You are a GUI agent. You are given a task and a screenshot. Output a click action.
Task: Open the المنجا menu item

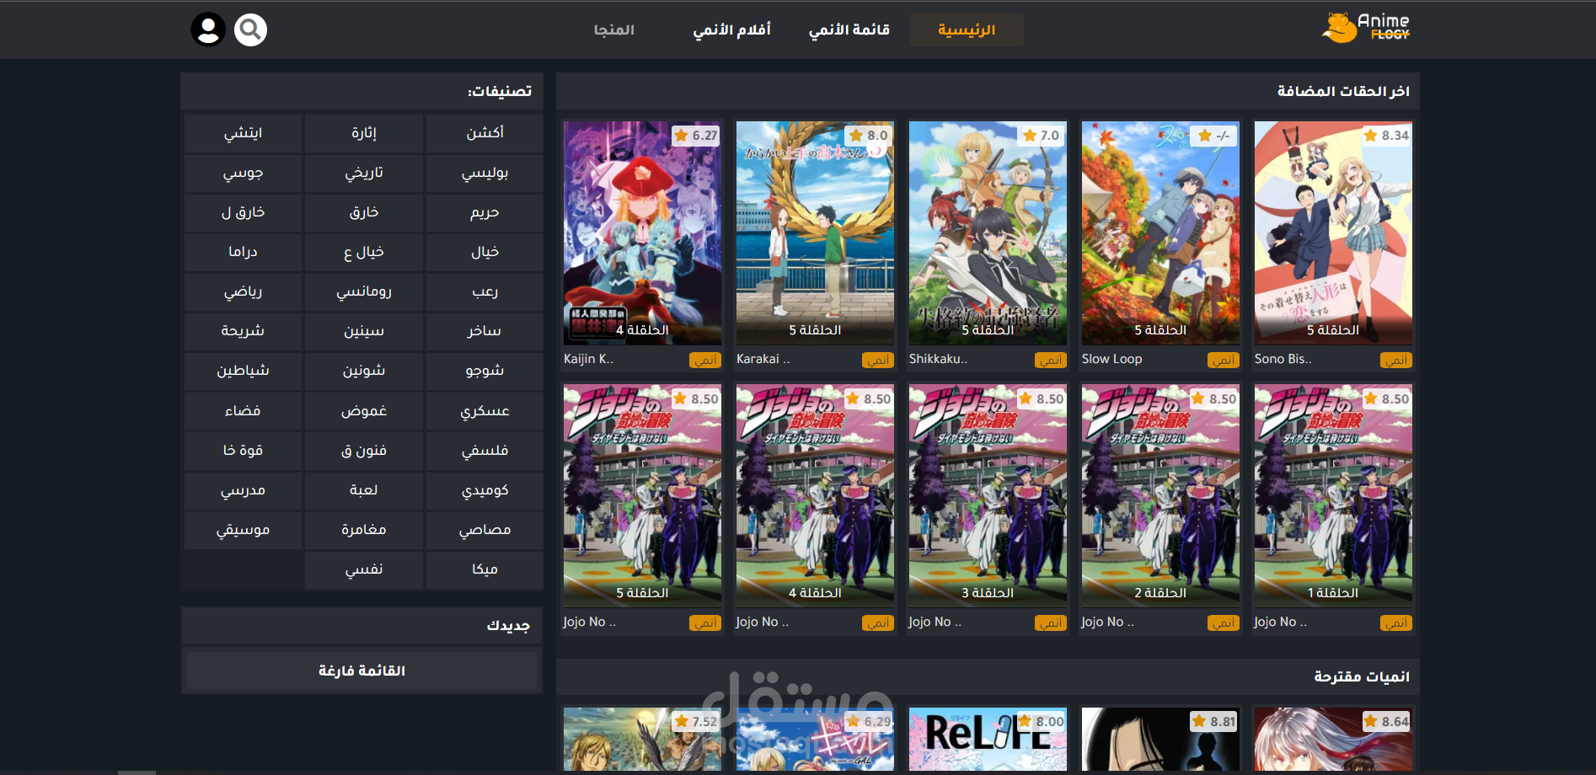(x=613, y=29)
